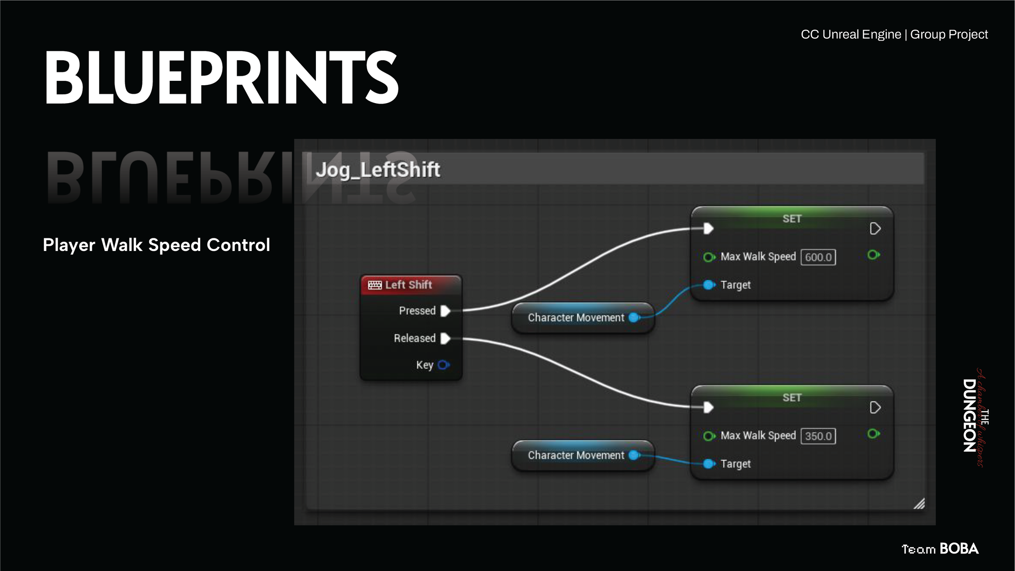Click the blue Target pin on the 350.0 SET node
This screenshot has height=571, width=1015.
(709, 464)
